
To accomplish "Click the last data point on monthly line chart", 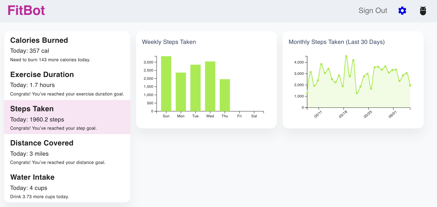I will [x=410, y=86].
